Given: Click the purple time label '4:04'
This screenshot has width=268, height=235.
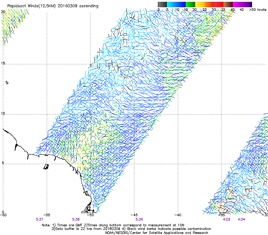Looking at the screenshot, I should point(241,219).
